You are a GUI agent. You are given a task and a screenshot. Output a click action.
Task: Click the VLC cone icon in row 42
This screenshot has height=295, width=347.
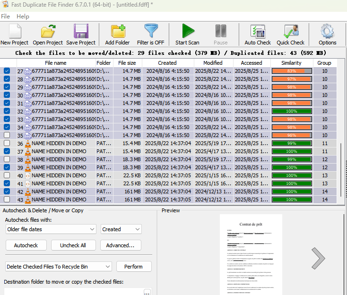click(28, 191)
